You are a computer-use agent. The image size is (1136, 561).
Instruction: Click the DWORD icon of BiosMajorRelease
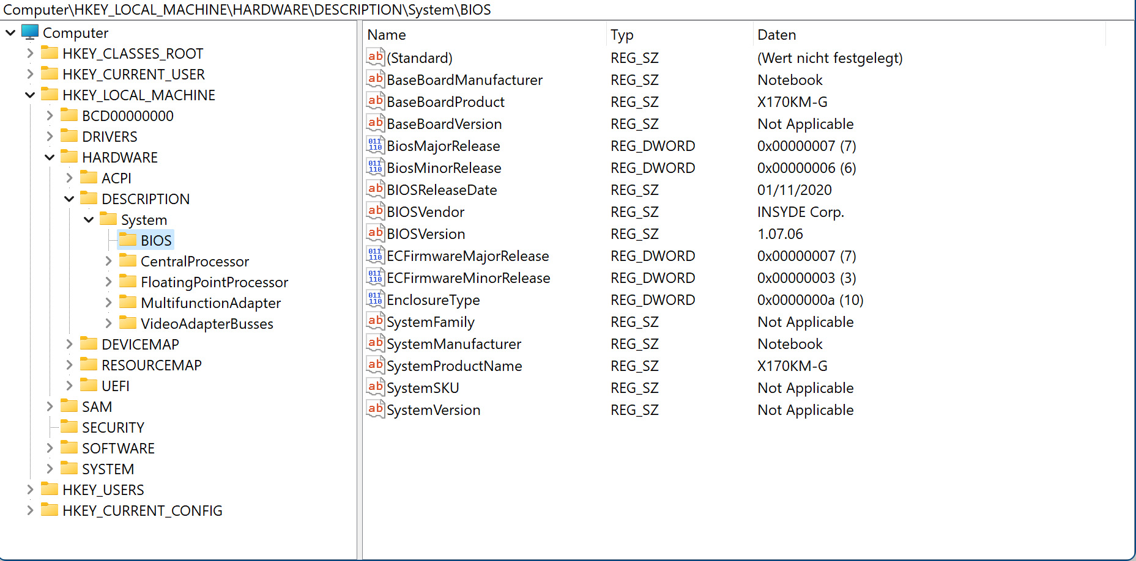click(x=375, y=145)
